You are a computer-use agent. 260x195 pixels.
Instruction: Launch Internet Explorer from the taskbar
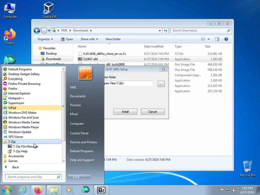click(23, 190)
